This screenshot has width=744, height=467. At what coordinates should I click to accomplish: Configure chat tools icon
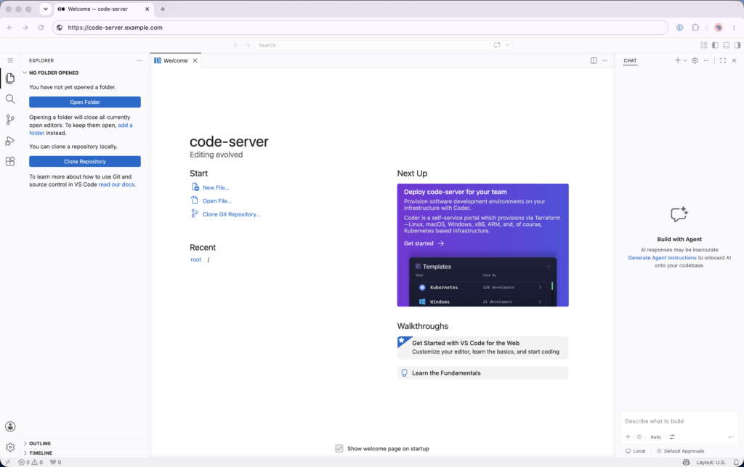(672, 436)
